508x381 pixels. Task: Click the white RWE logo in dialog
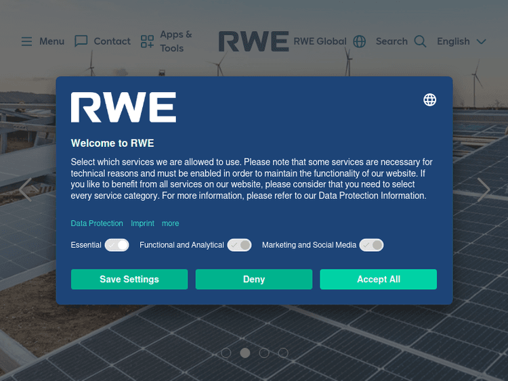pyautogui.click(x=123, y=107)
